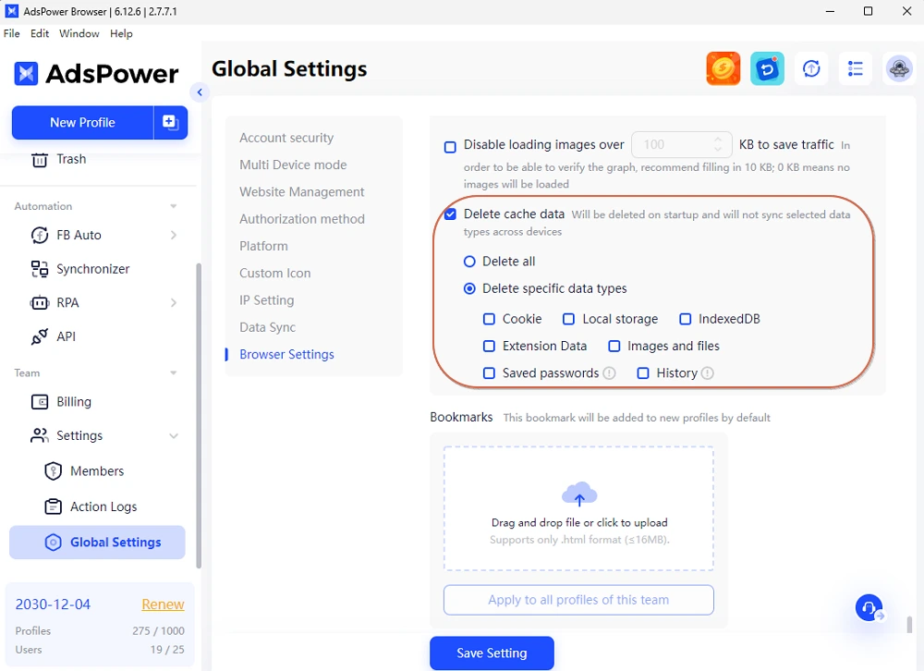Click the image size KB input field
Screen dimensions: 924x671
point(681,145)
